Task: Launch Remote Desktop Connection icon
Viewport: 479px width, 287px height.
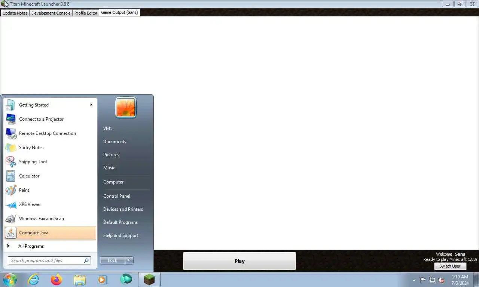Action: (x=10, y=133)
